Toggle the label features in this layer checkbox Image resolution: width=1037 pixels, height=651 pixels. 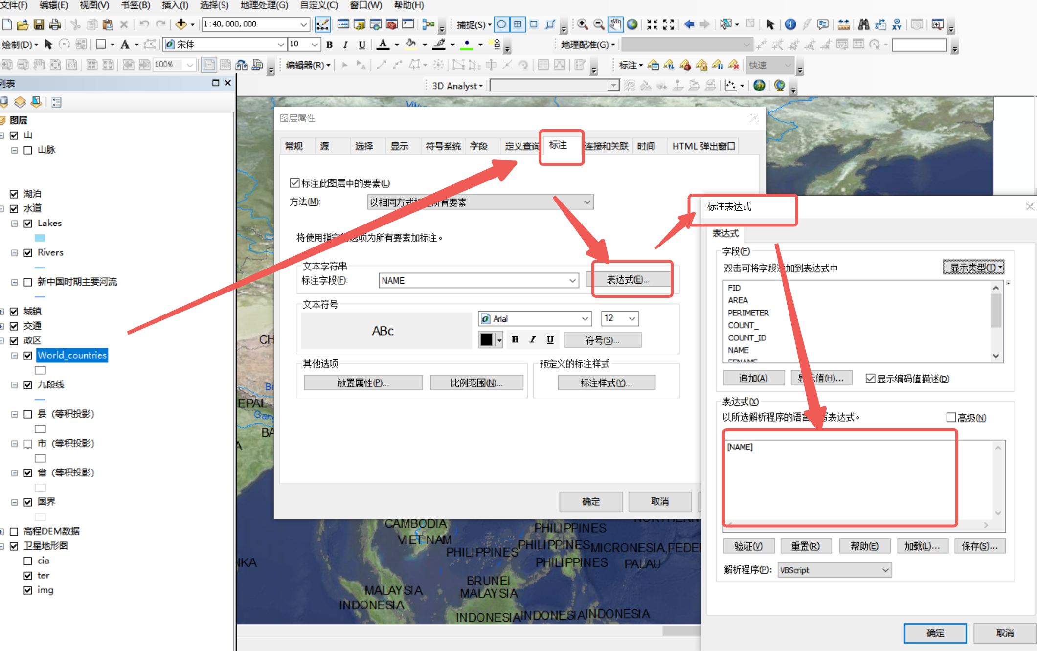(x=294, y=183)
